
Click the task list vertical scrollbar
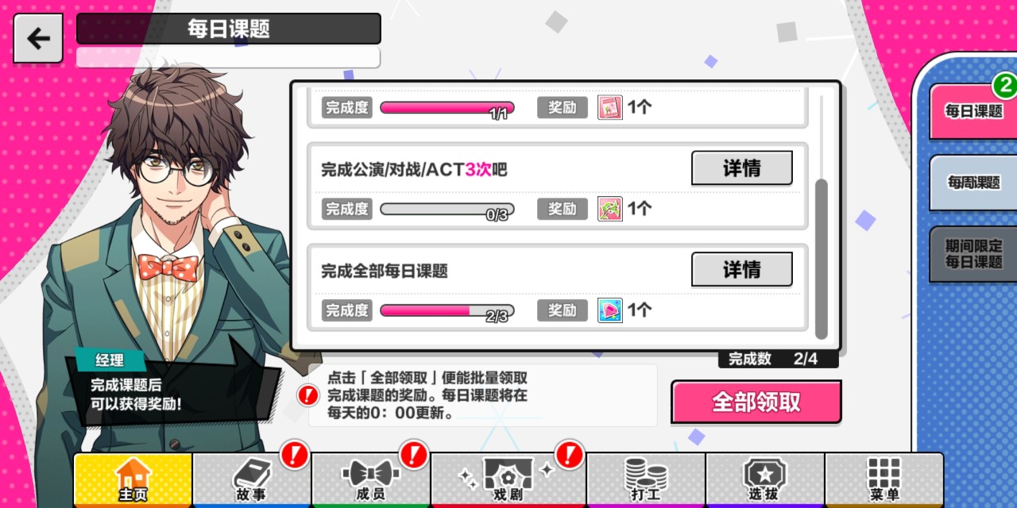(822, 258)
